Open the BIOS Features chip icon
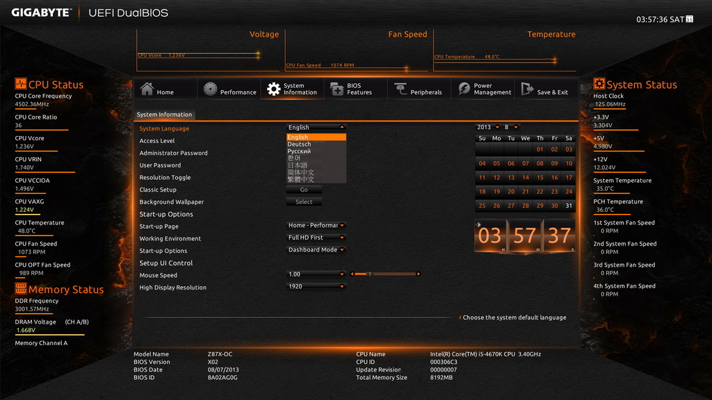The width and height of the screenshot is (712, 400). tap(337, 89)
